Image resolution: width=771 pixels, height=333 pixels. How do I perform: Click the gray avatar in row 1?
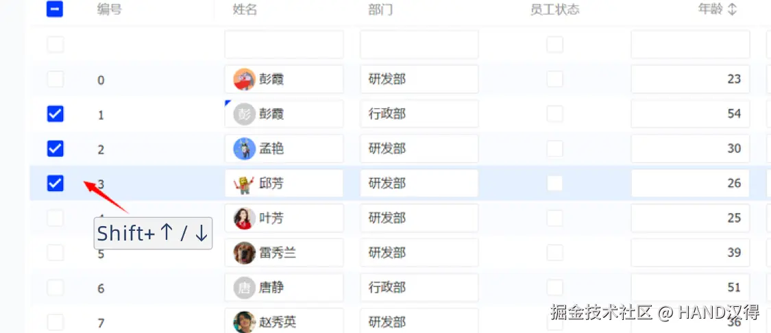point(245,114)
